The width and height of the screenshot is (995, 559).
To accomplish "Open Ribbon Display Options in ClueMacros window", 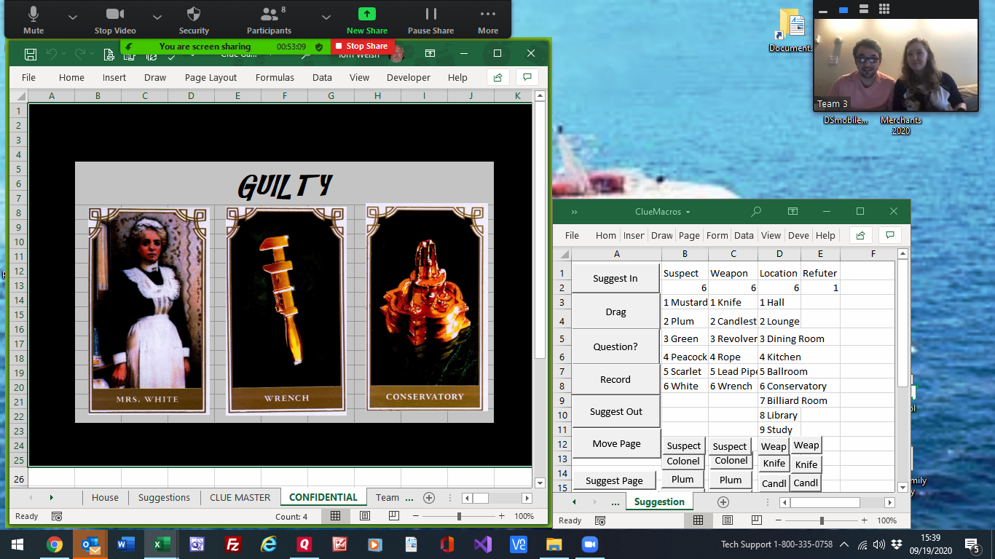I will (x=793, y=212).
